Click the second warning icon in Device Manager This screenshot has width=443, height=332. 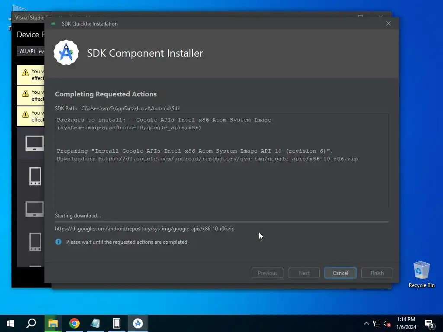click(x=26, y=93)
